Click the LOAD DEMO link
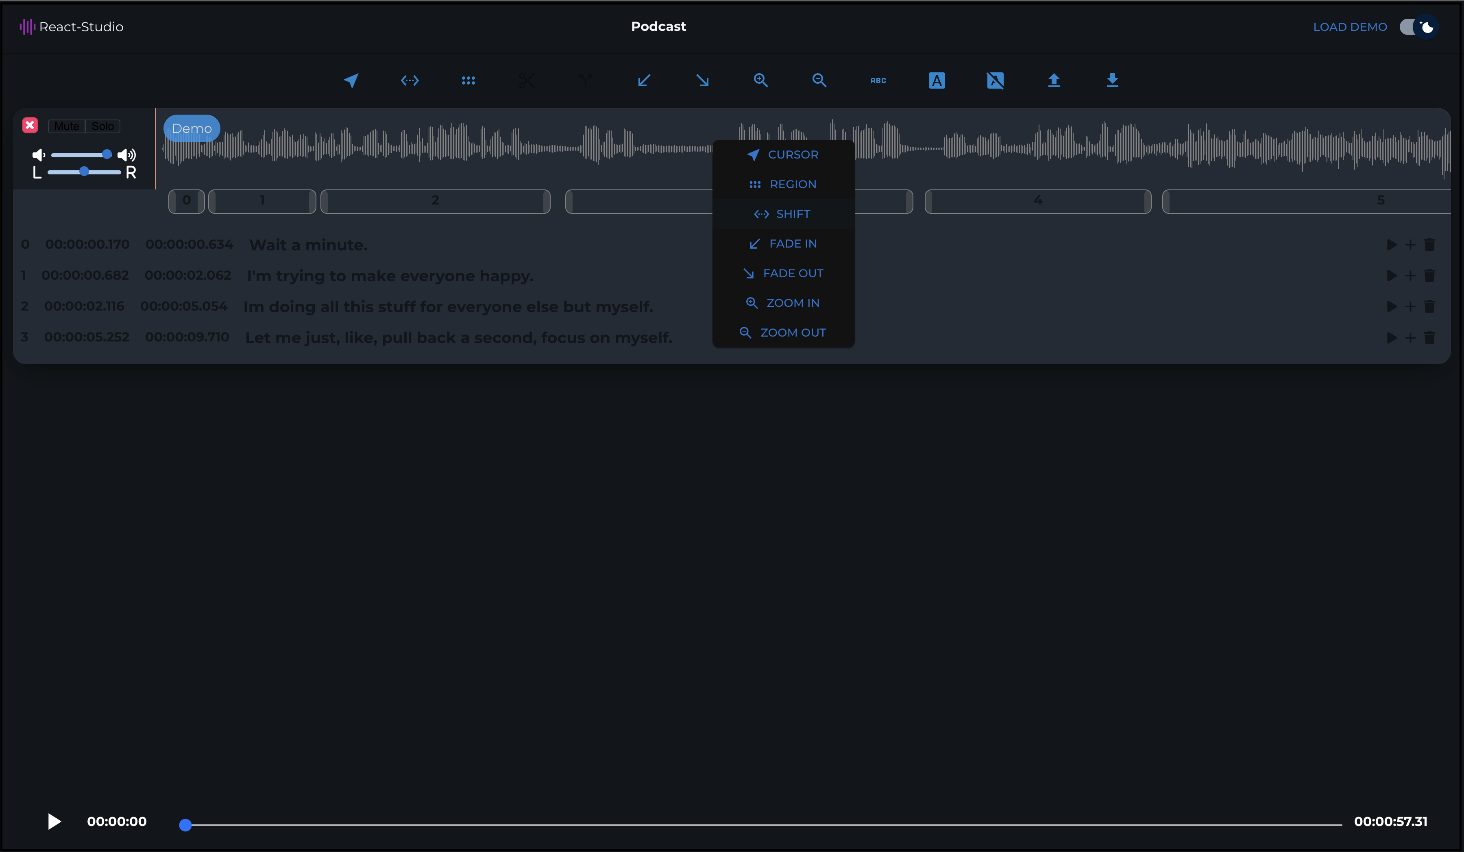The width and height of the screenshot is (1464, 852). 1350,27
